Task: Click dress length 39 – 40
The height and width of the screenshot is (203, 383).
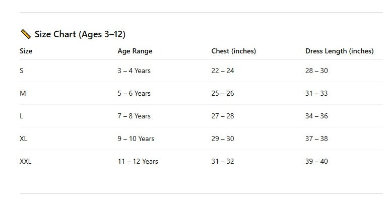Action: pos(316,161)
